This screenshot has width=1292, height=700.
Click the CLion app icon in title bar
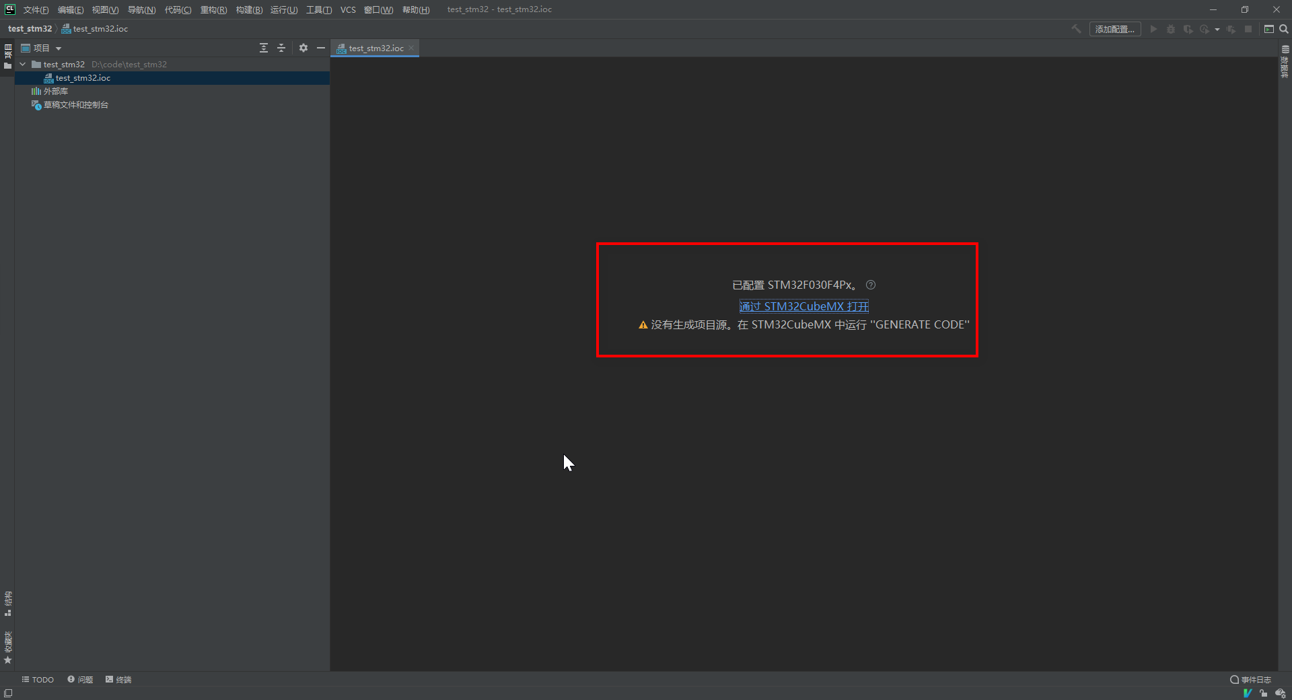click(x=9, y=9)
